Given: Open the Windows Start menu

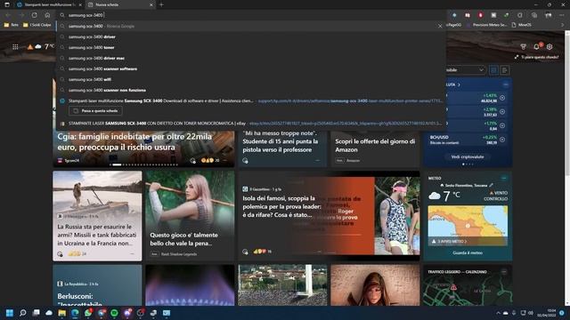Looking at the screenshot, I should pyautogui.click(x=10, y=313).
